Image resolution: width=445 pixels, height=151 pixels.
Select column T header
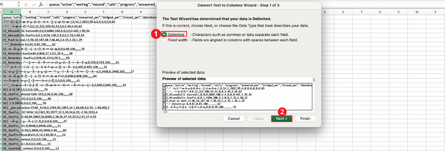pyautogui.click(x=361, y=12)
